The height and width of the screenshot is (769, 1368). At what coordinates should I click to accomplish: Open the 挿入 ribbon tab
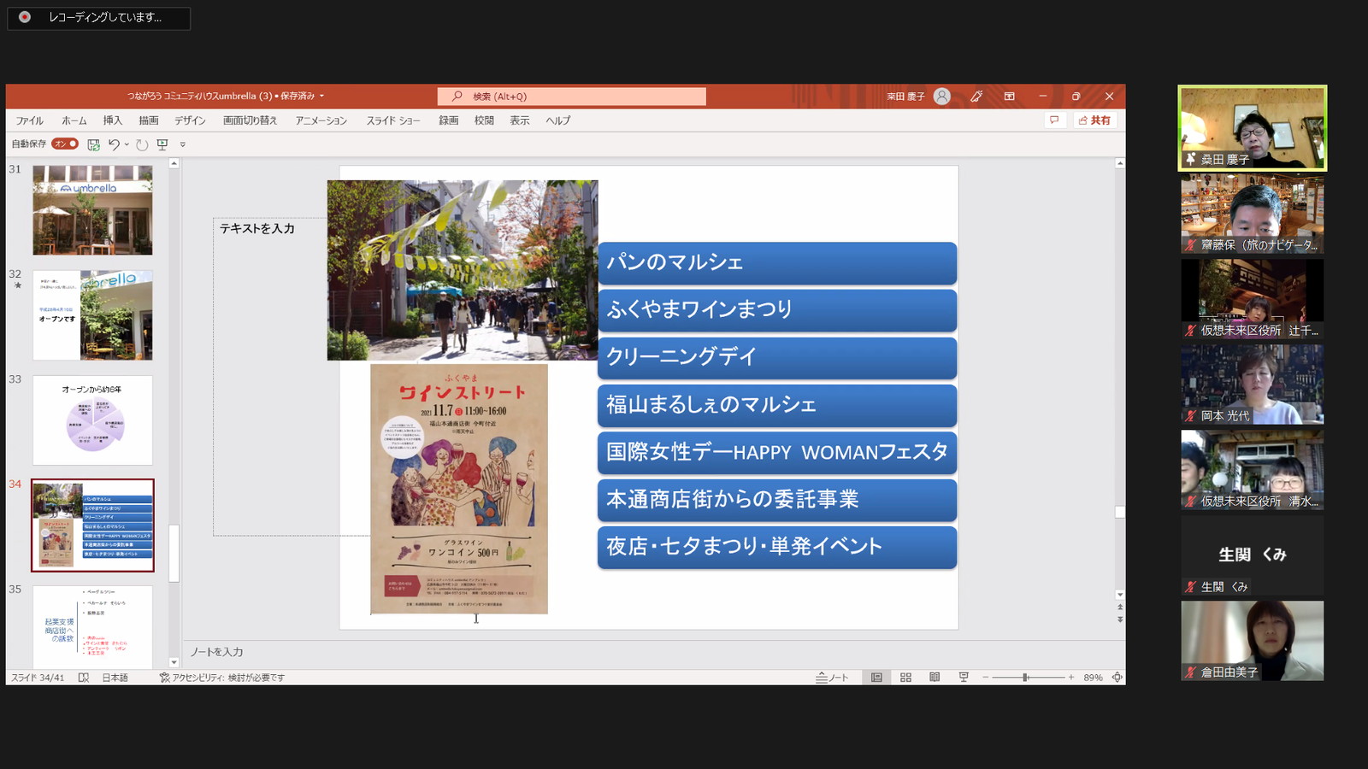pos(112,120)
